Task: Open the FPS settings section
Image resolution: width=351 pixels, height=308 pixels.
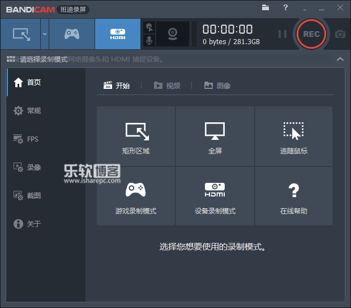Action: pos(46,139)
